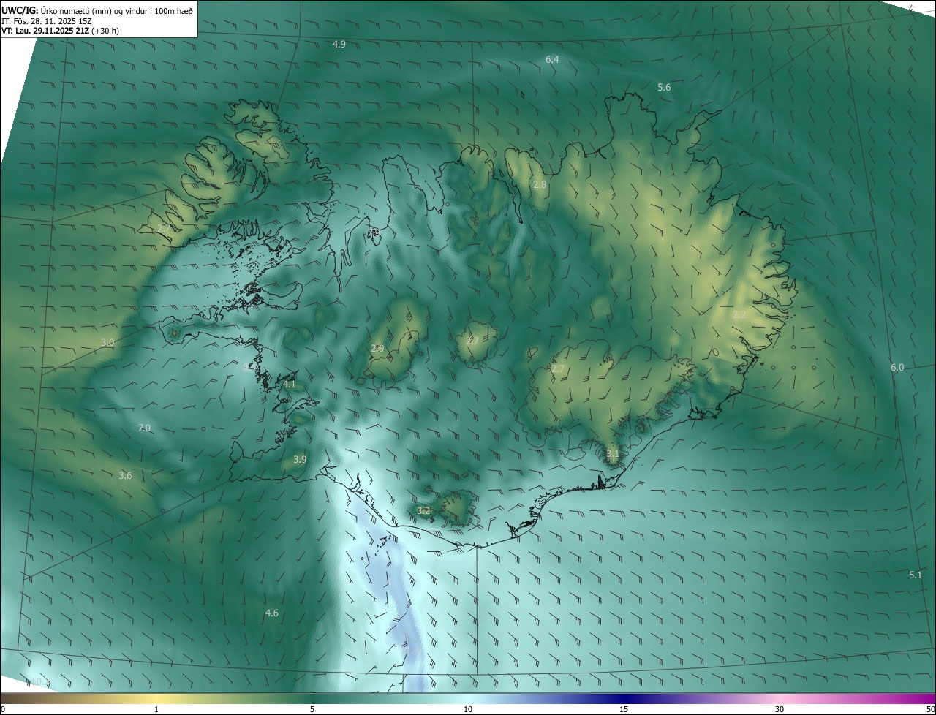Screen dimensions: 936x715
Task: Click the "30" label on the color scale
Action: (x=780, y=709)
